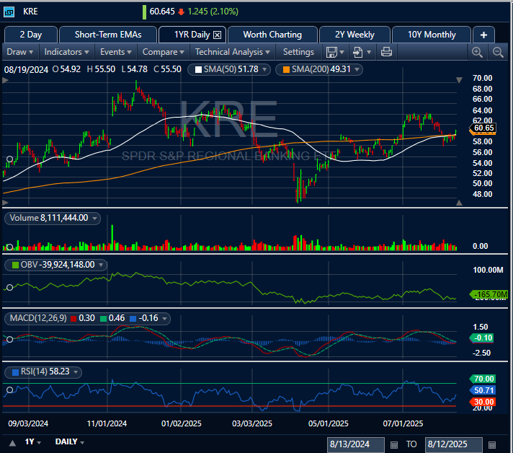Open the 1Y time range dropdown

33,441
